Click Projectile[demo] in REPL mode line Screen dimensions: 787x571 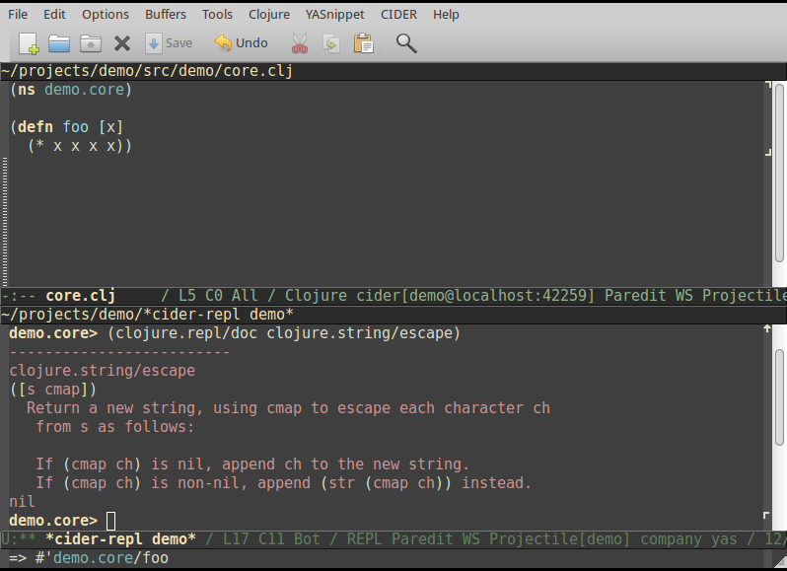coord(559,539)
